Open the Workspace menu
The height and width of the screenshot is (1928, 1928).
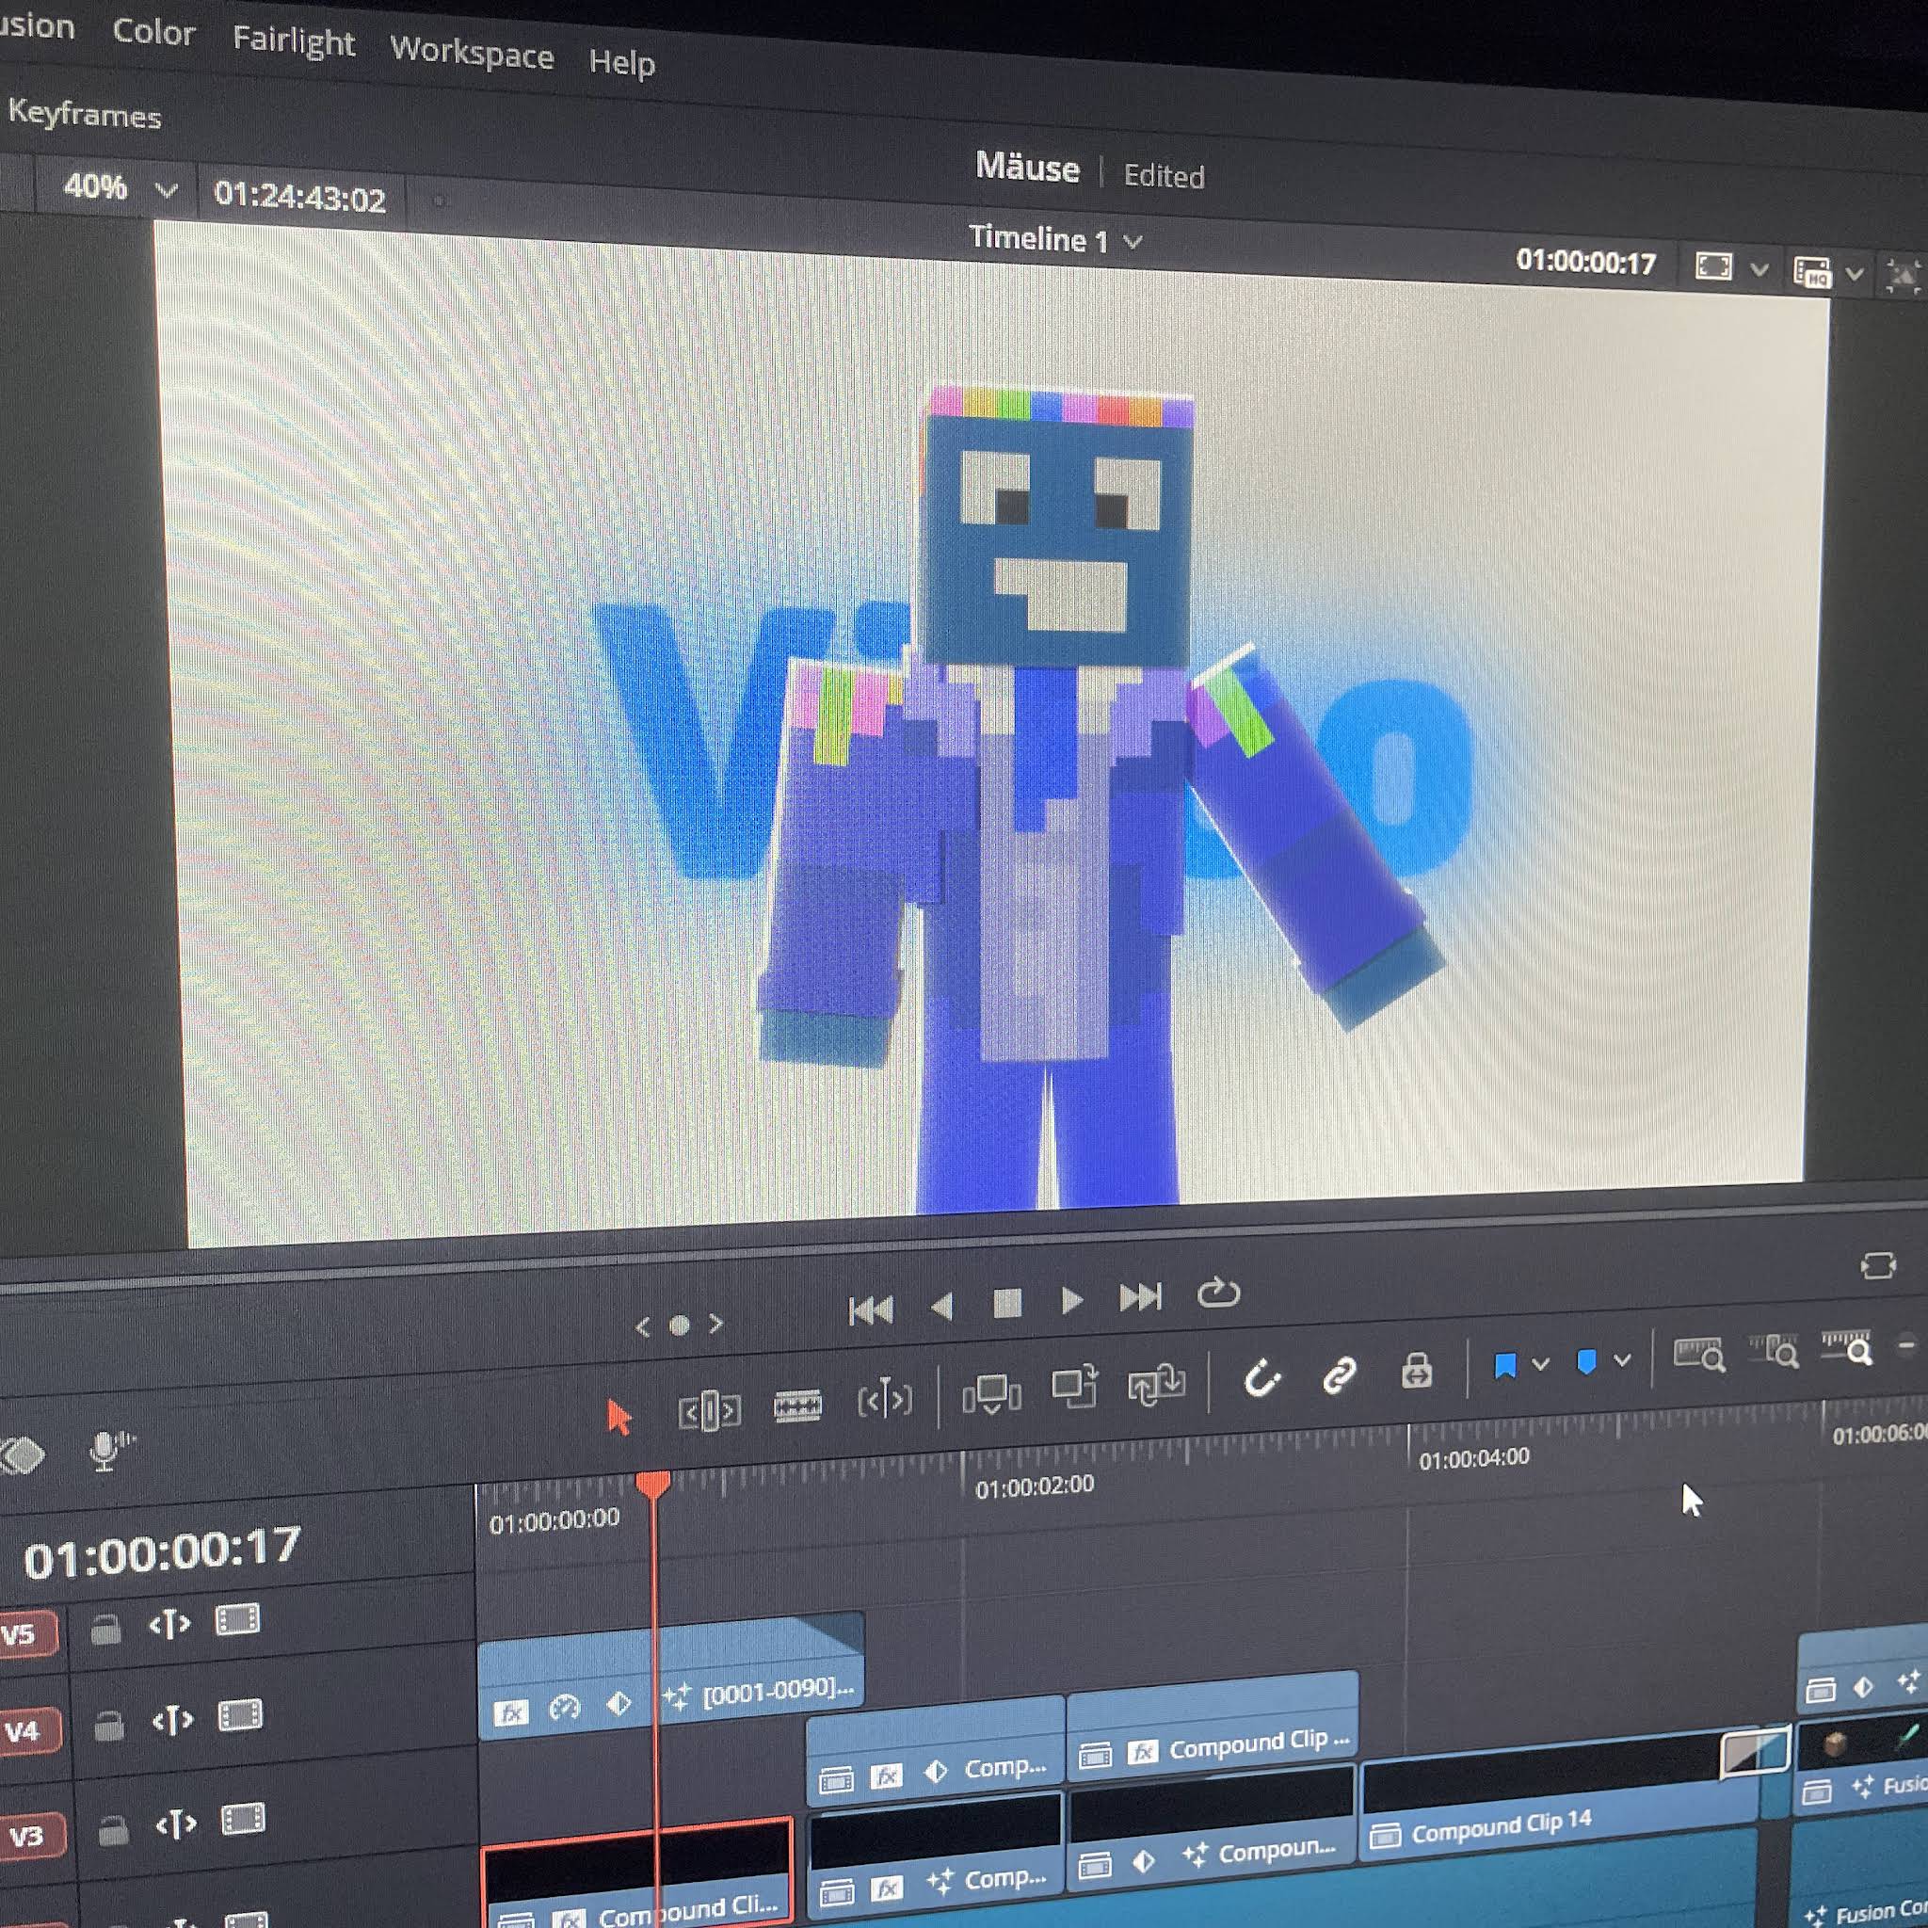click(x=471, y=52)
